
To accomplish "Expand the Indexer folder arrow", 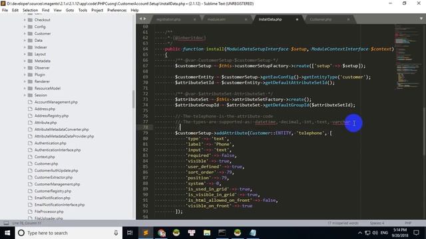I will coord(25,47).
